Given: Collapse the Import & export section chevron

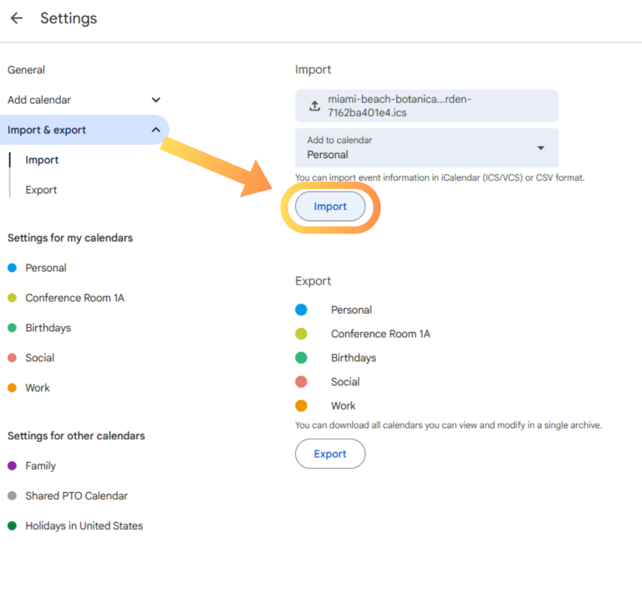Looking at the screenshot, I should pos(155,130).
